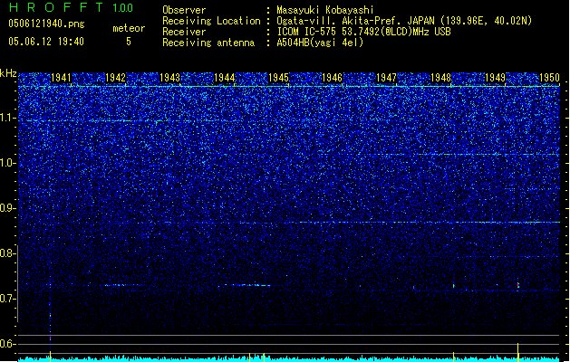Click the meteor label
Image resolution: width=570 pixels, height=362 pixels.
pos(129,28)
